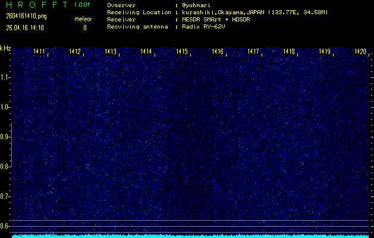Select the 0.7 frequency axis label
This screenshot has height=238, width=374.
point(5,196)
